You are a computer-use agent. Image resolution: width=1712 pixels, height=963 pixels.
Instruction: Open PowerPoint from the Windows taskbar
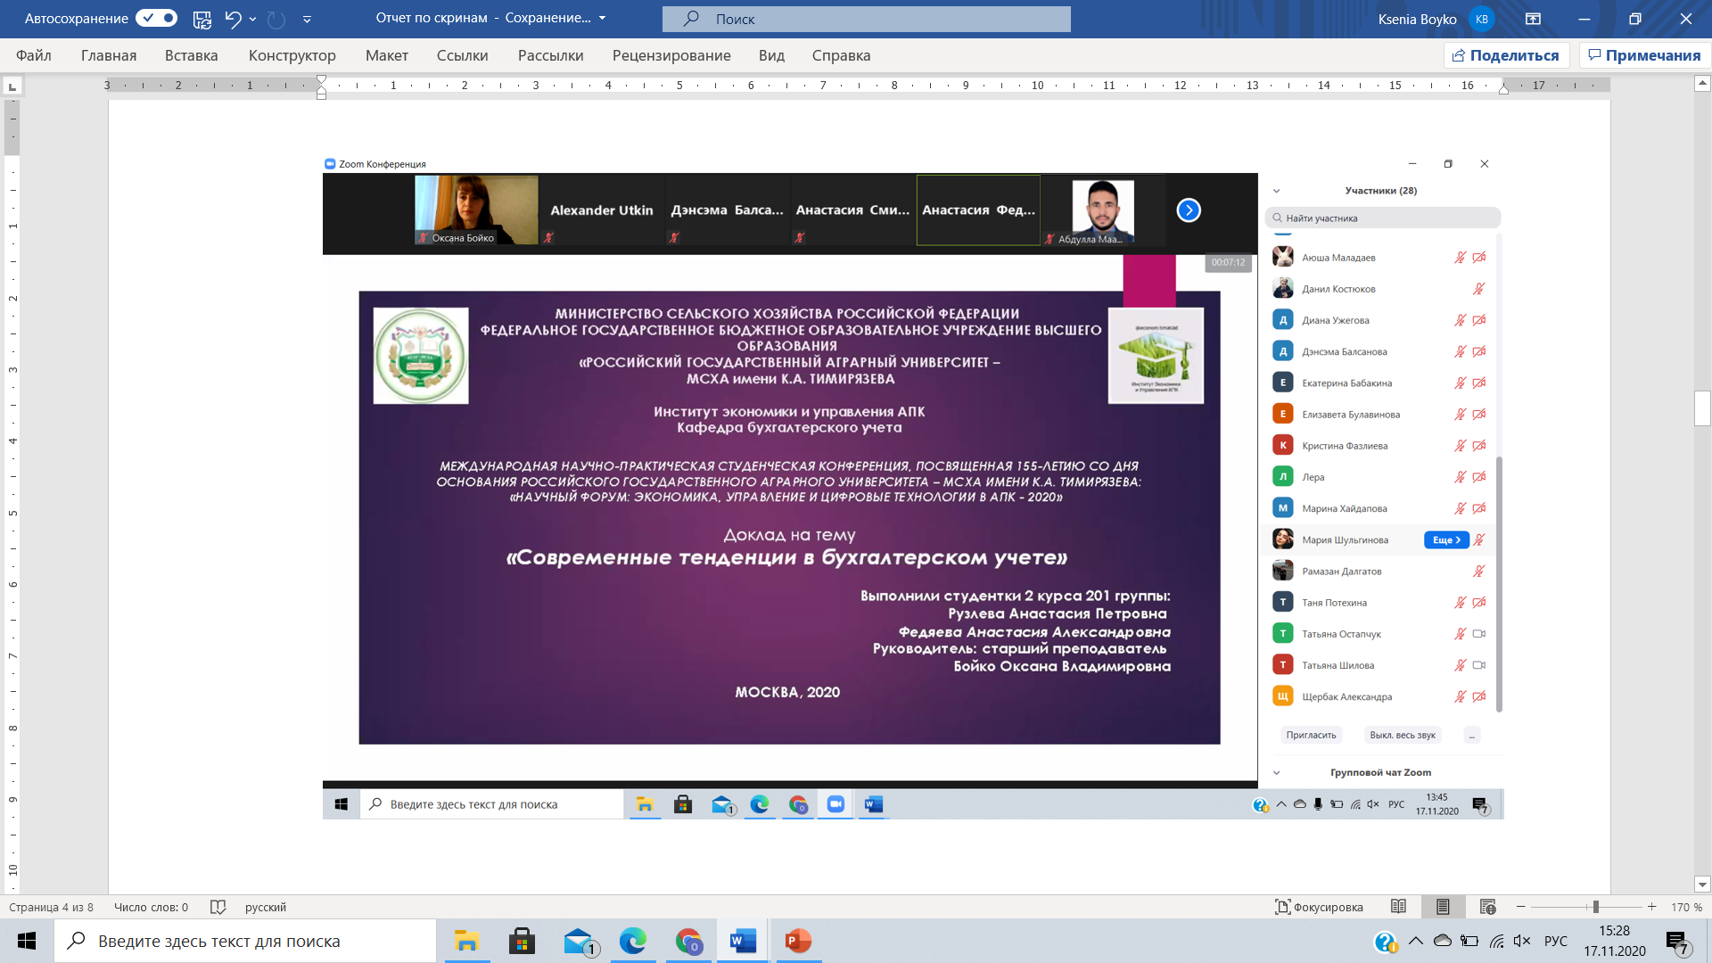tap(798, 941)
